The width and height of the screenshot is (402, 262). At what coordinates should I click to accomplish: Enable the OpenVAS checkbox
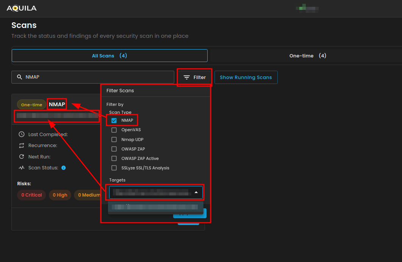click(114, 130)
